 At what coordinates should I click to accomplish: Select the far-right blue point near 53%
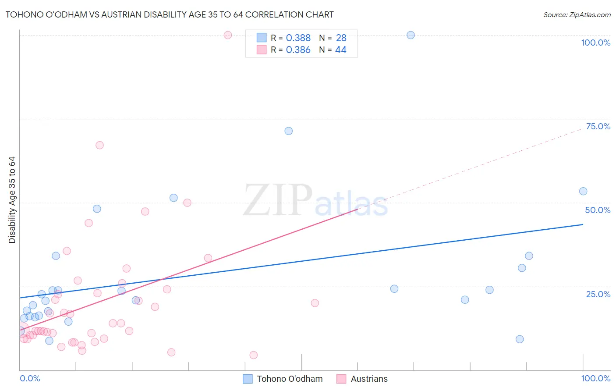(x=583, y=191)
